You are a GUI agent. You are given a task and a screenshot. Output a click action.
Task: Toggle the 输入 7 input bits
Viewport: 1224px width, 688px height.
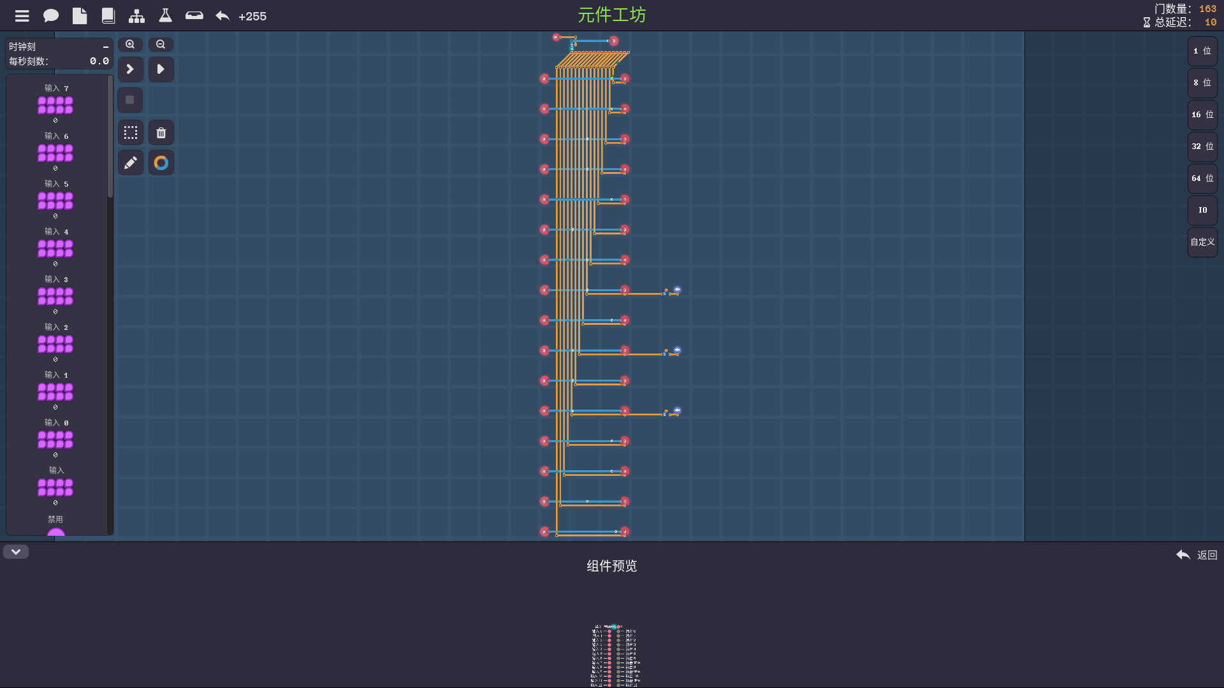pyautogui.click(x=55, y=105)
